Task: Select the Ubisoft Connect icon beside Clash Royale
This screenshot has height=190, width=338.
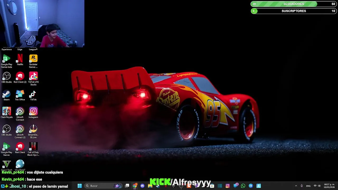Action: pyautogui.click(x=20, y=114)
